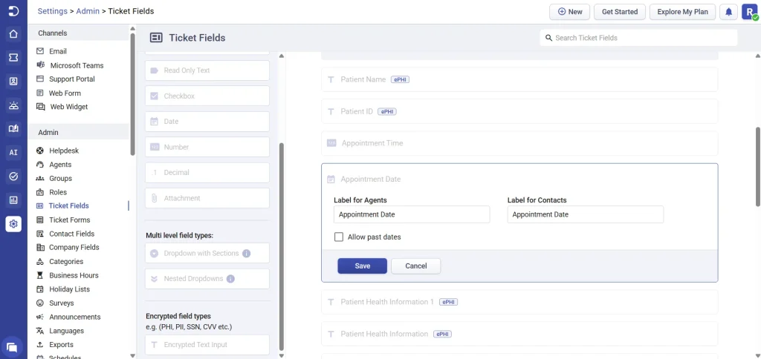Click the Surveys smiley icon
761x359 pixels.
point(40,303)
